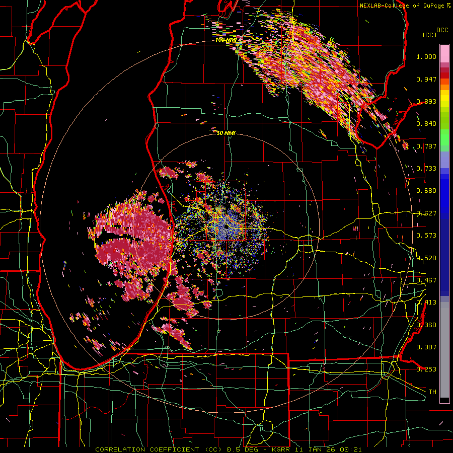This screenshot has width=453, height=453.
Task: Select the 1.000 color scale value
Action: click(426, 56)
